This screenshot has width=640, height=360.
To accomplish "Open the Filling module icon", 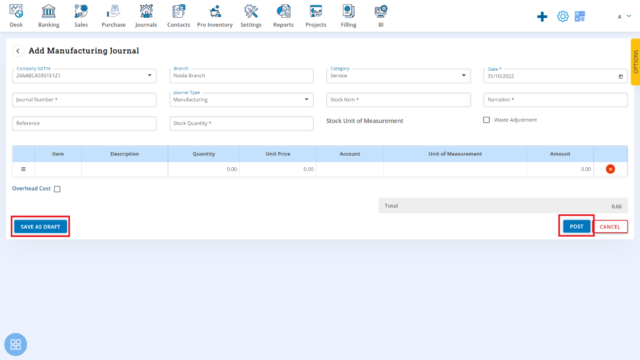I will pos(349,11).
